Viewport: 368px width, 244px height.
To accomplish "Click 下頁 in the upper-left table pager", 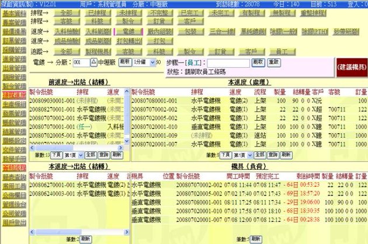I will tap(56, 155).
